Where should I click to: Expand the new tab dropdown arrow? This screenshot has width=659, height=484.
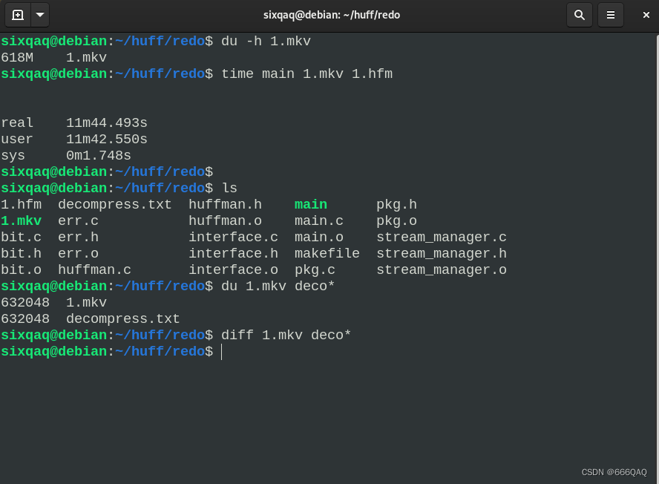(x=40, y=15)
